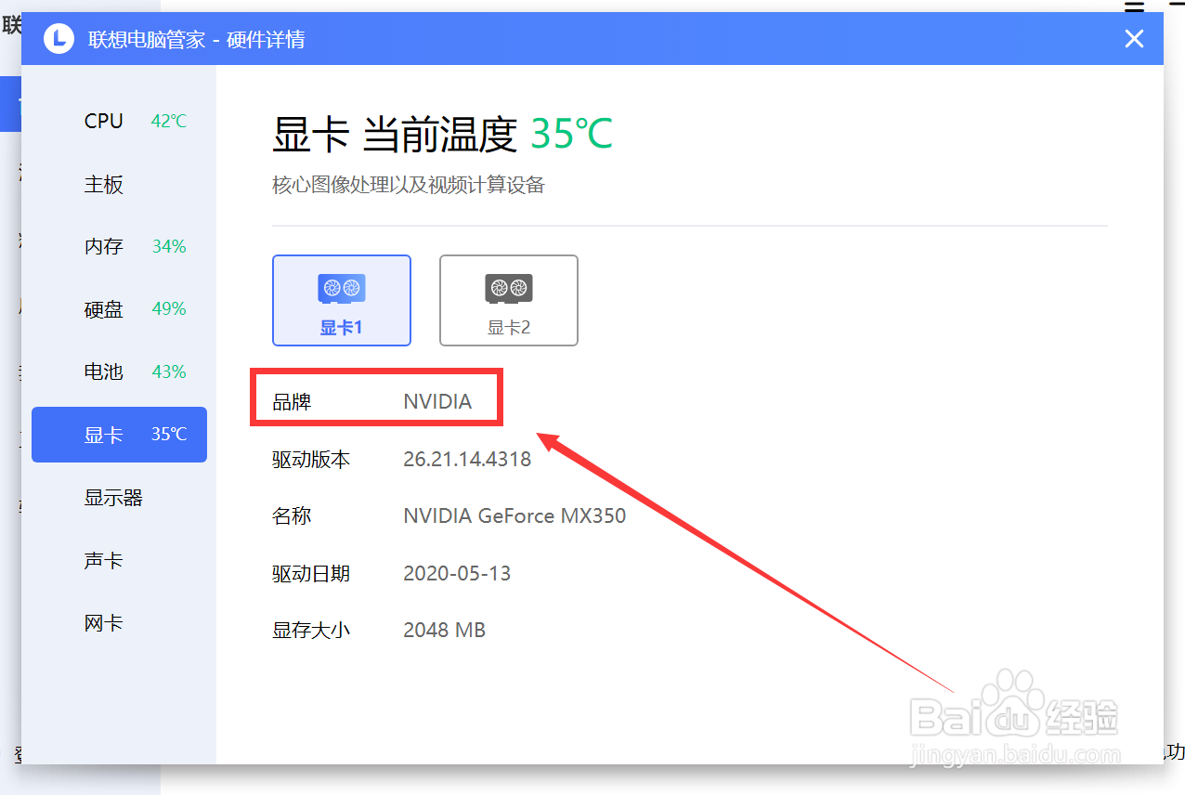1185x795 pixels.
Task: Click the 35℃ temperature in heading
Action: 572,135
